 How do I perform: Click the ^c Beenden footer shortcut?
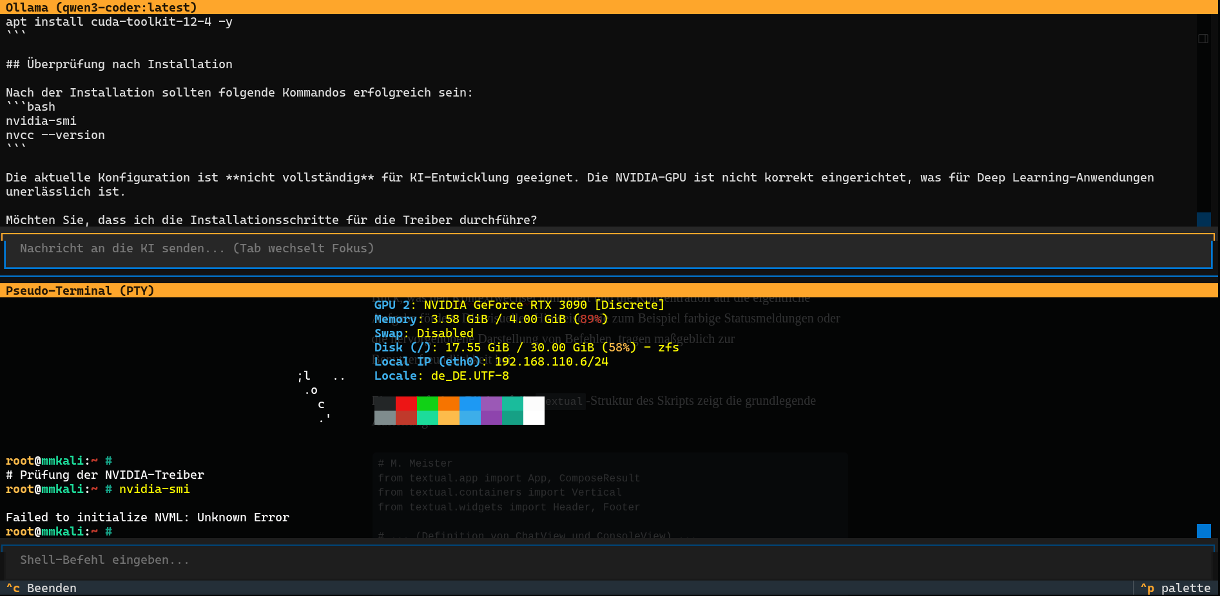(x=41, y=588)
